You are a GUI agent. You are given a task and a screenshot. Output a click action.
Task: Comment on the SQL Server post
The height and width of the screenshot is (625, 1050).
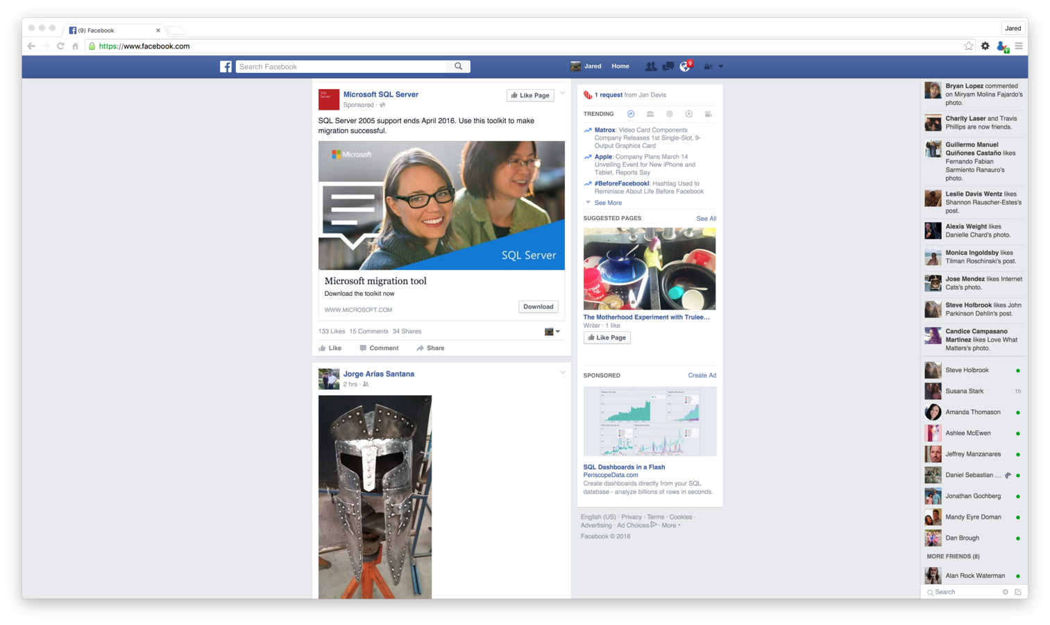379,349
